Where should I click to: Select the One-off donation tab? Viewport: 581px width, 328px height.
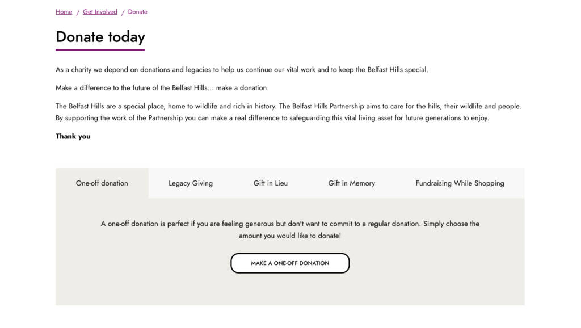click(x=102, y=183)
